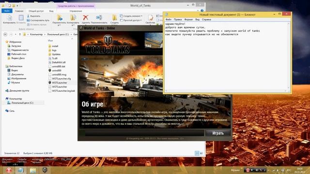Switch to details view icon in Explorer status bar
The image size is (310, 174).
197,153
